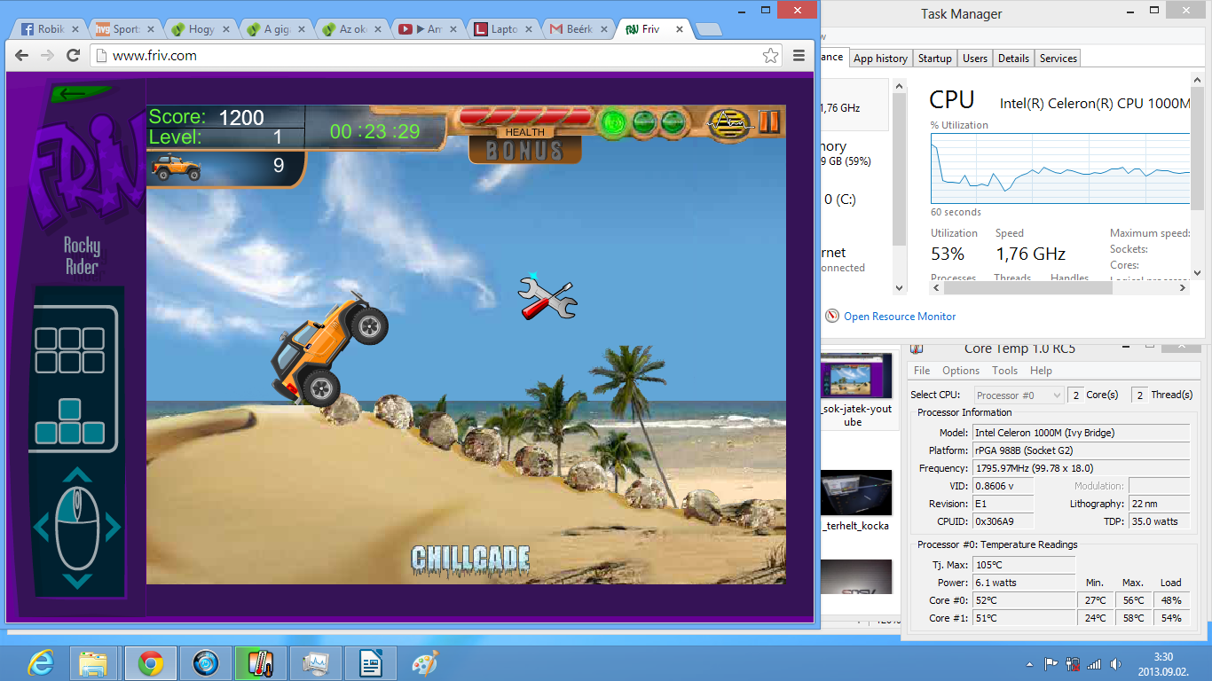Open the Options menu in Core Temp
Viewport: 1212px width, 681px height.
tap(961, 371)
